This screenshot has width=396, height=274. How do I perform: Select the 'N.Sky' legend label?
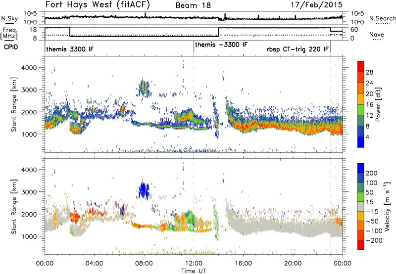click(7, 18)
